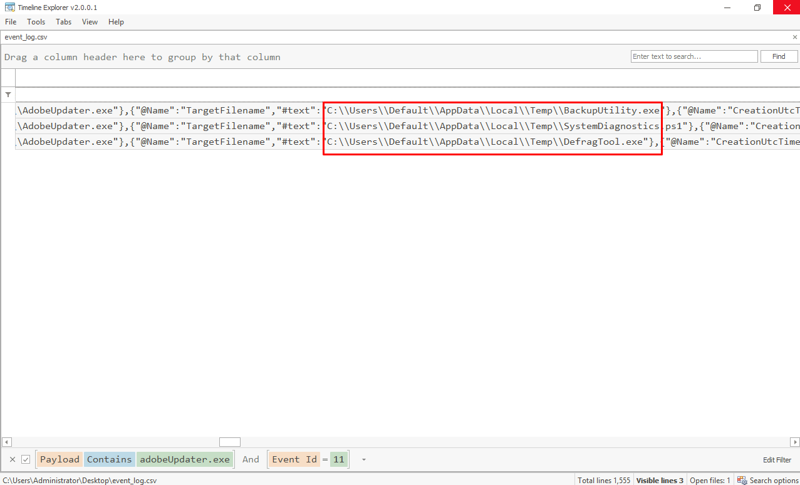Click the horizontal scrollbar thumb
This screenshot has width=800, height=485.
pyautogui.click(x=230, y=442)
